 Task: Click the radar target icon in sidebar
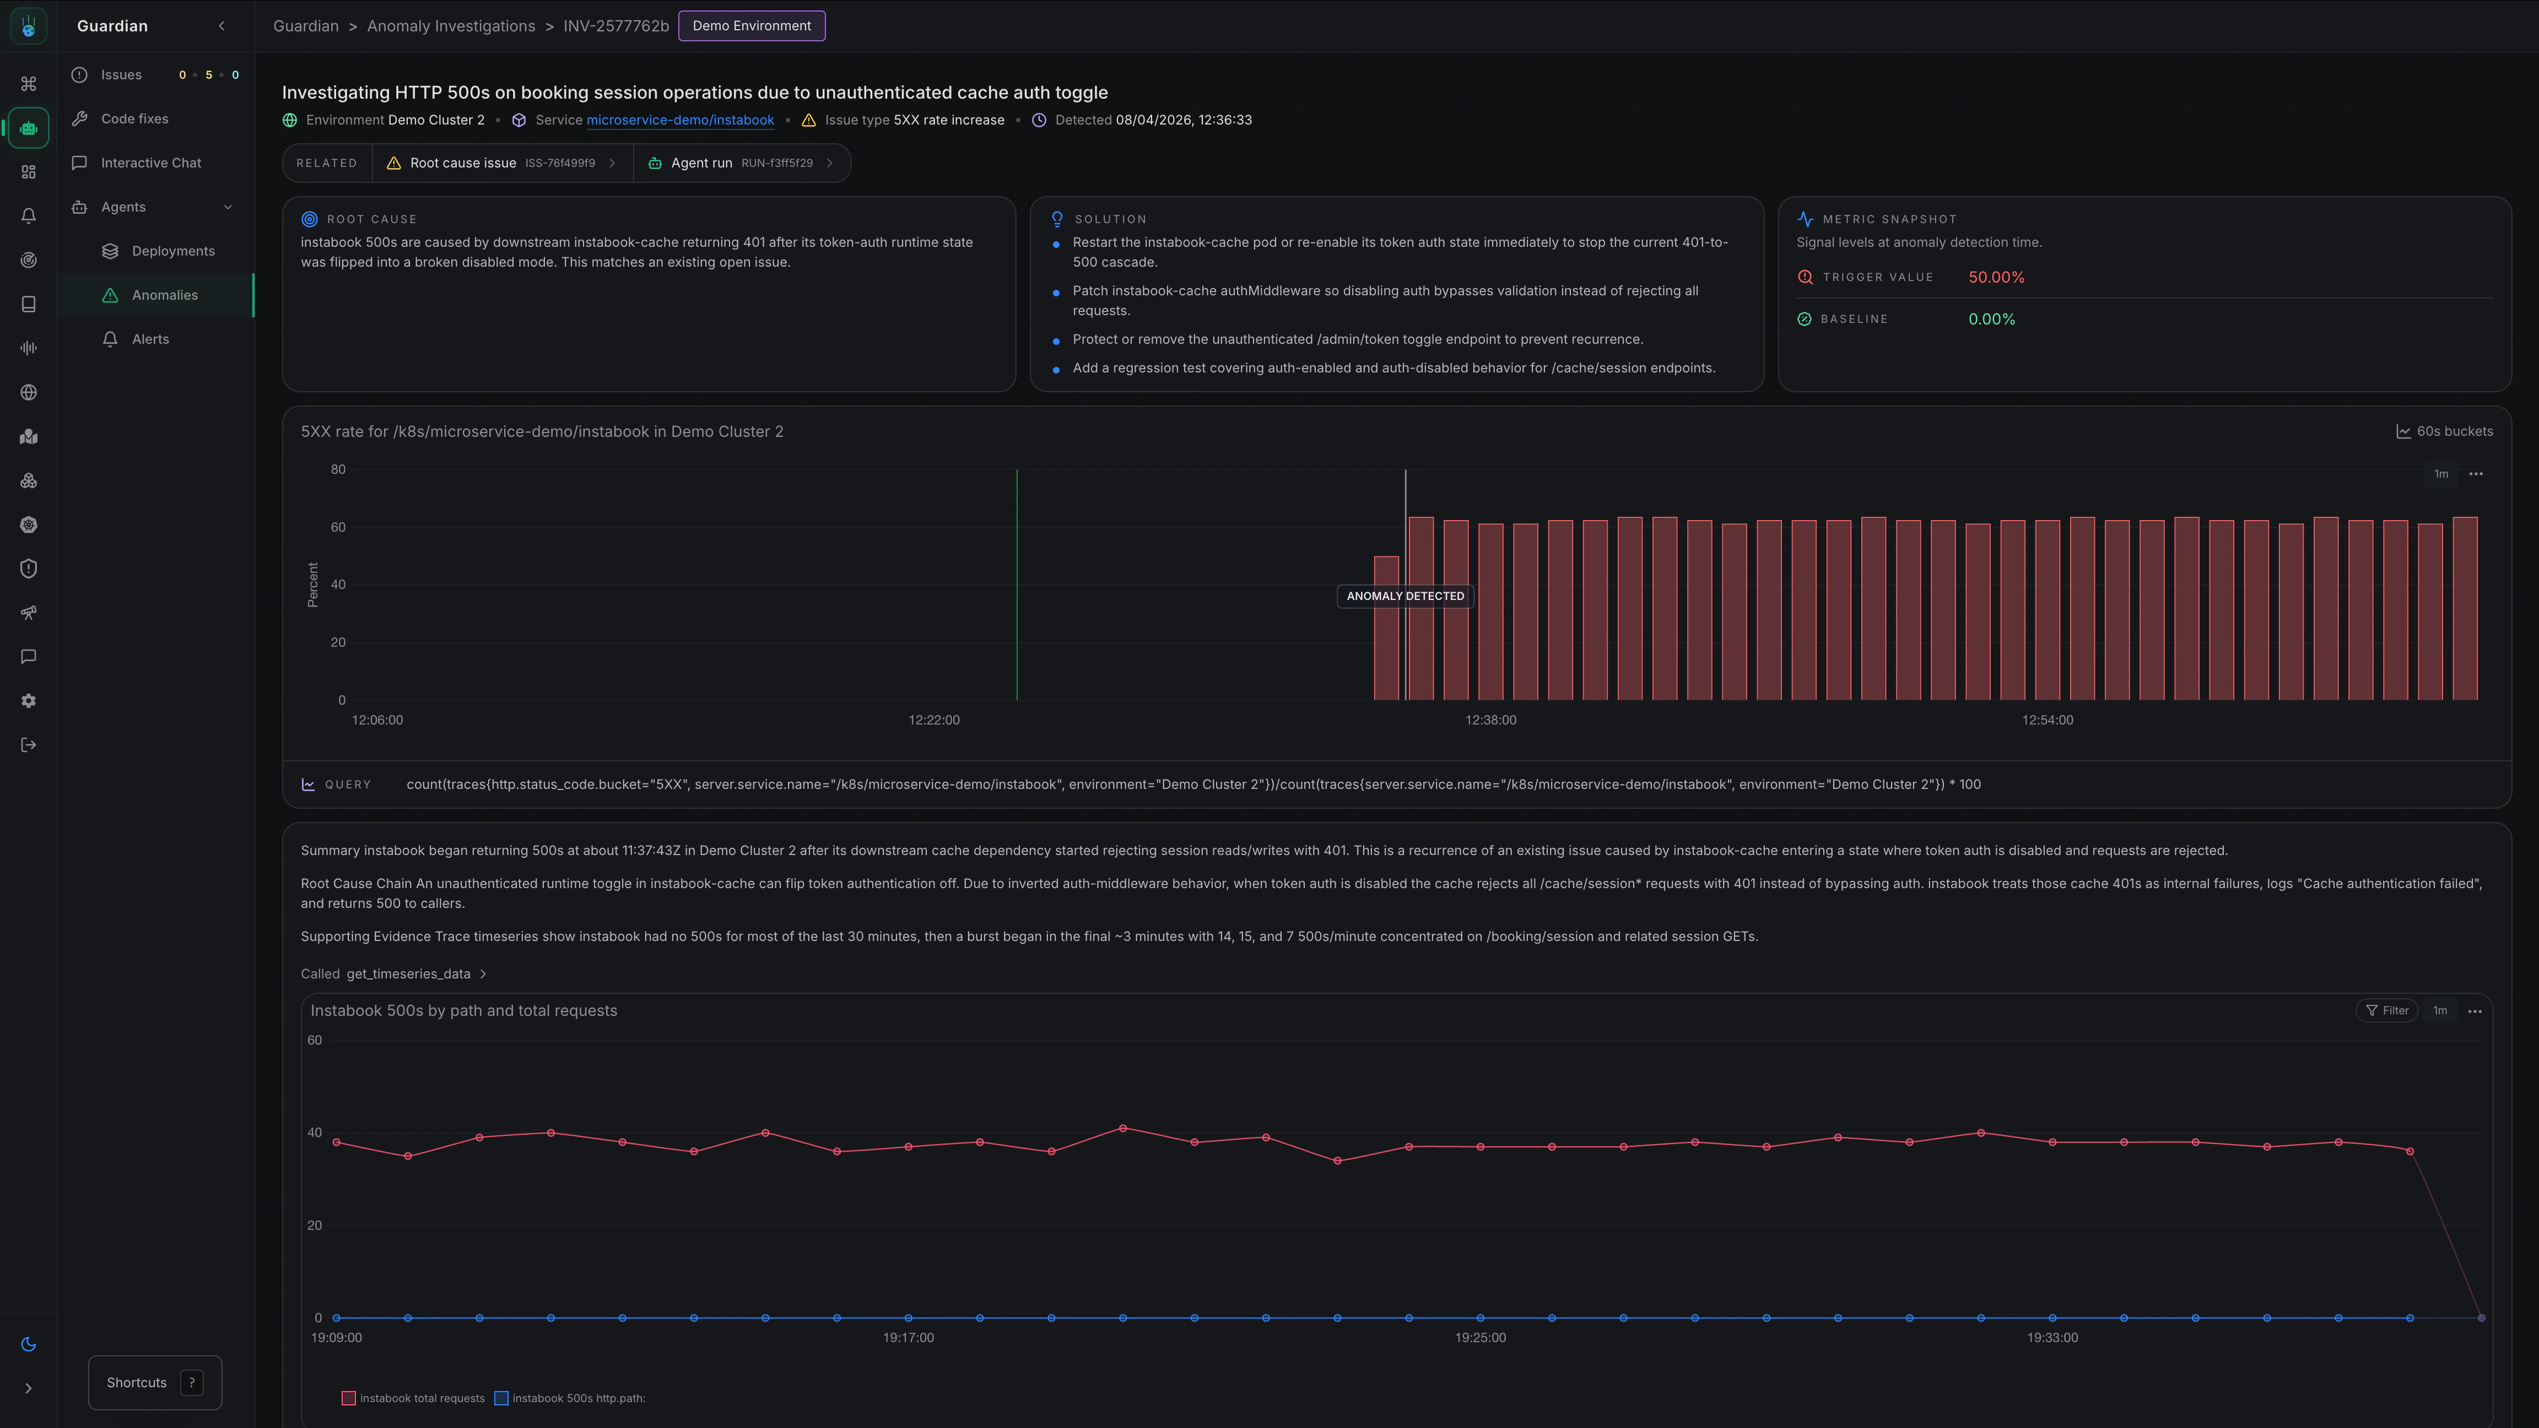click(x=29, y=260)
